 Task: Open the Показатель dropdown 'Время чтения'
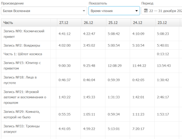tap(114, 11)
